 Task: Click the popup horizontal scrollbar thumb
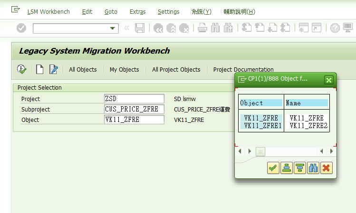pos(260,152)
